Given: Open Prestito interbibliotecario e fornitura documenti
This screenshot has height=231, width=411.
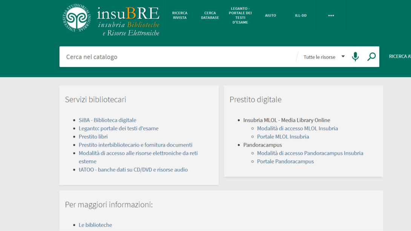Looking at the screenshot, I should click(135, 145).
